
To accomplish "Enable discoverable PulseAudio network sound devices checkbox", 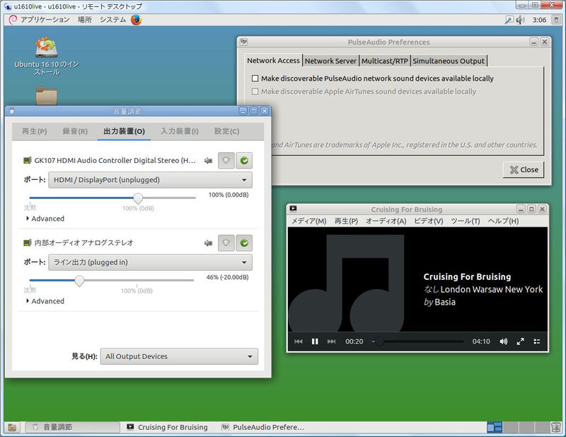I will [x=255, y=79].
